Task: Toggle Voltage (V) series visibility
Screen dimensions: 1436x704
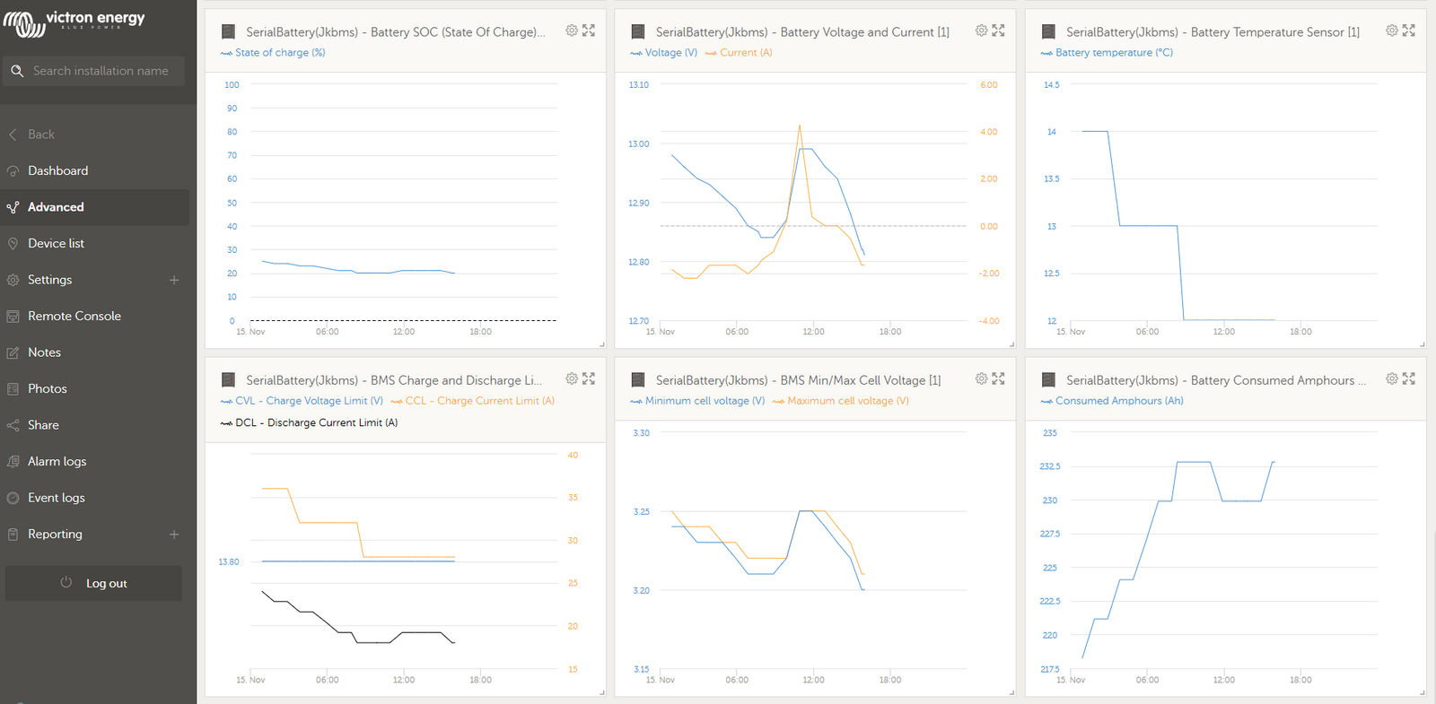Action: pos(663,53)
